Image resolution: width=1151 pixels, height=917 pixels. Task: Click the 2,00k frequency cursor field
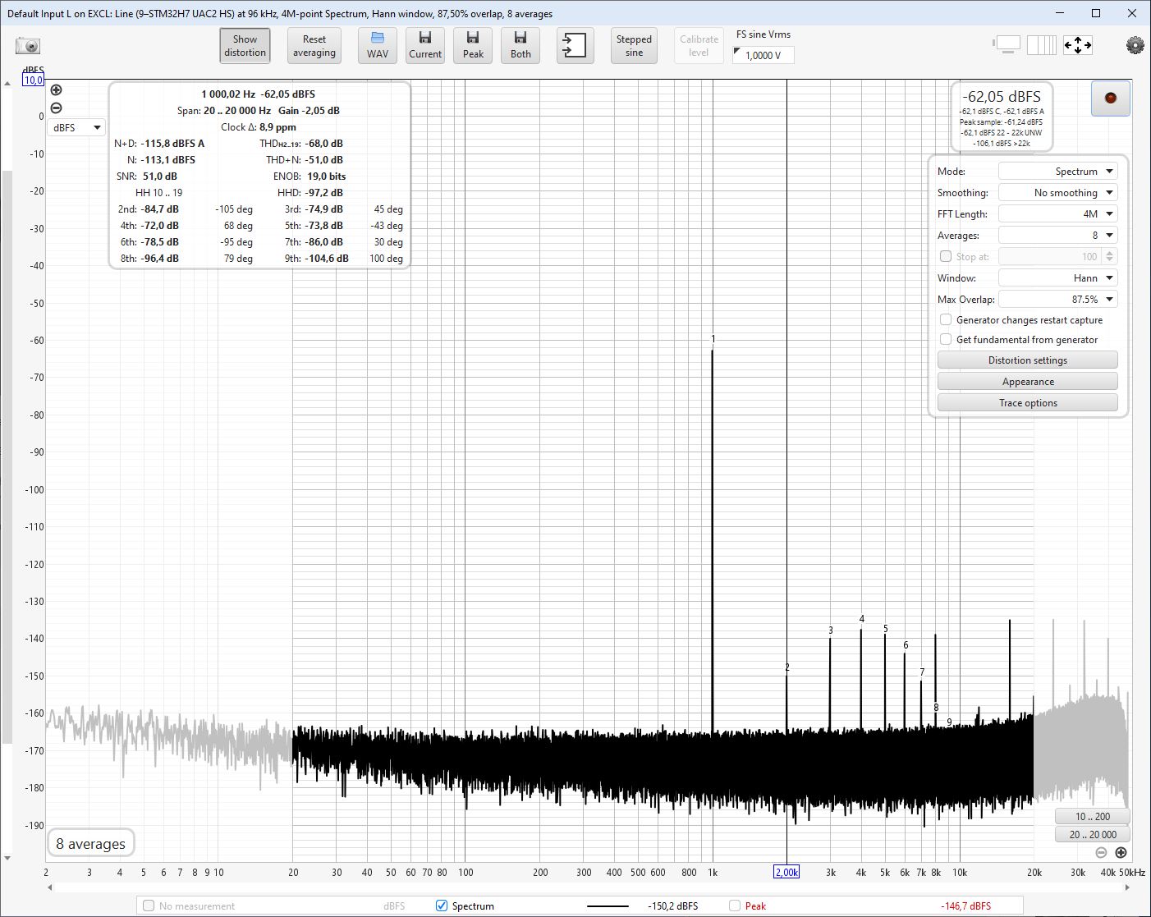pyautogui.click(x=786, y=872)
